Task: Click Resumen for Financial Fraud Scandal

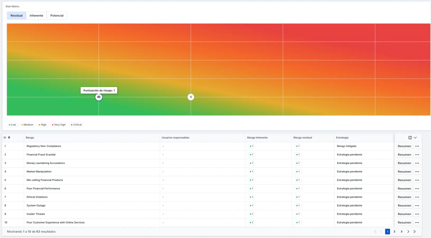Action: (x=404, y=155)
